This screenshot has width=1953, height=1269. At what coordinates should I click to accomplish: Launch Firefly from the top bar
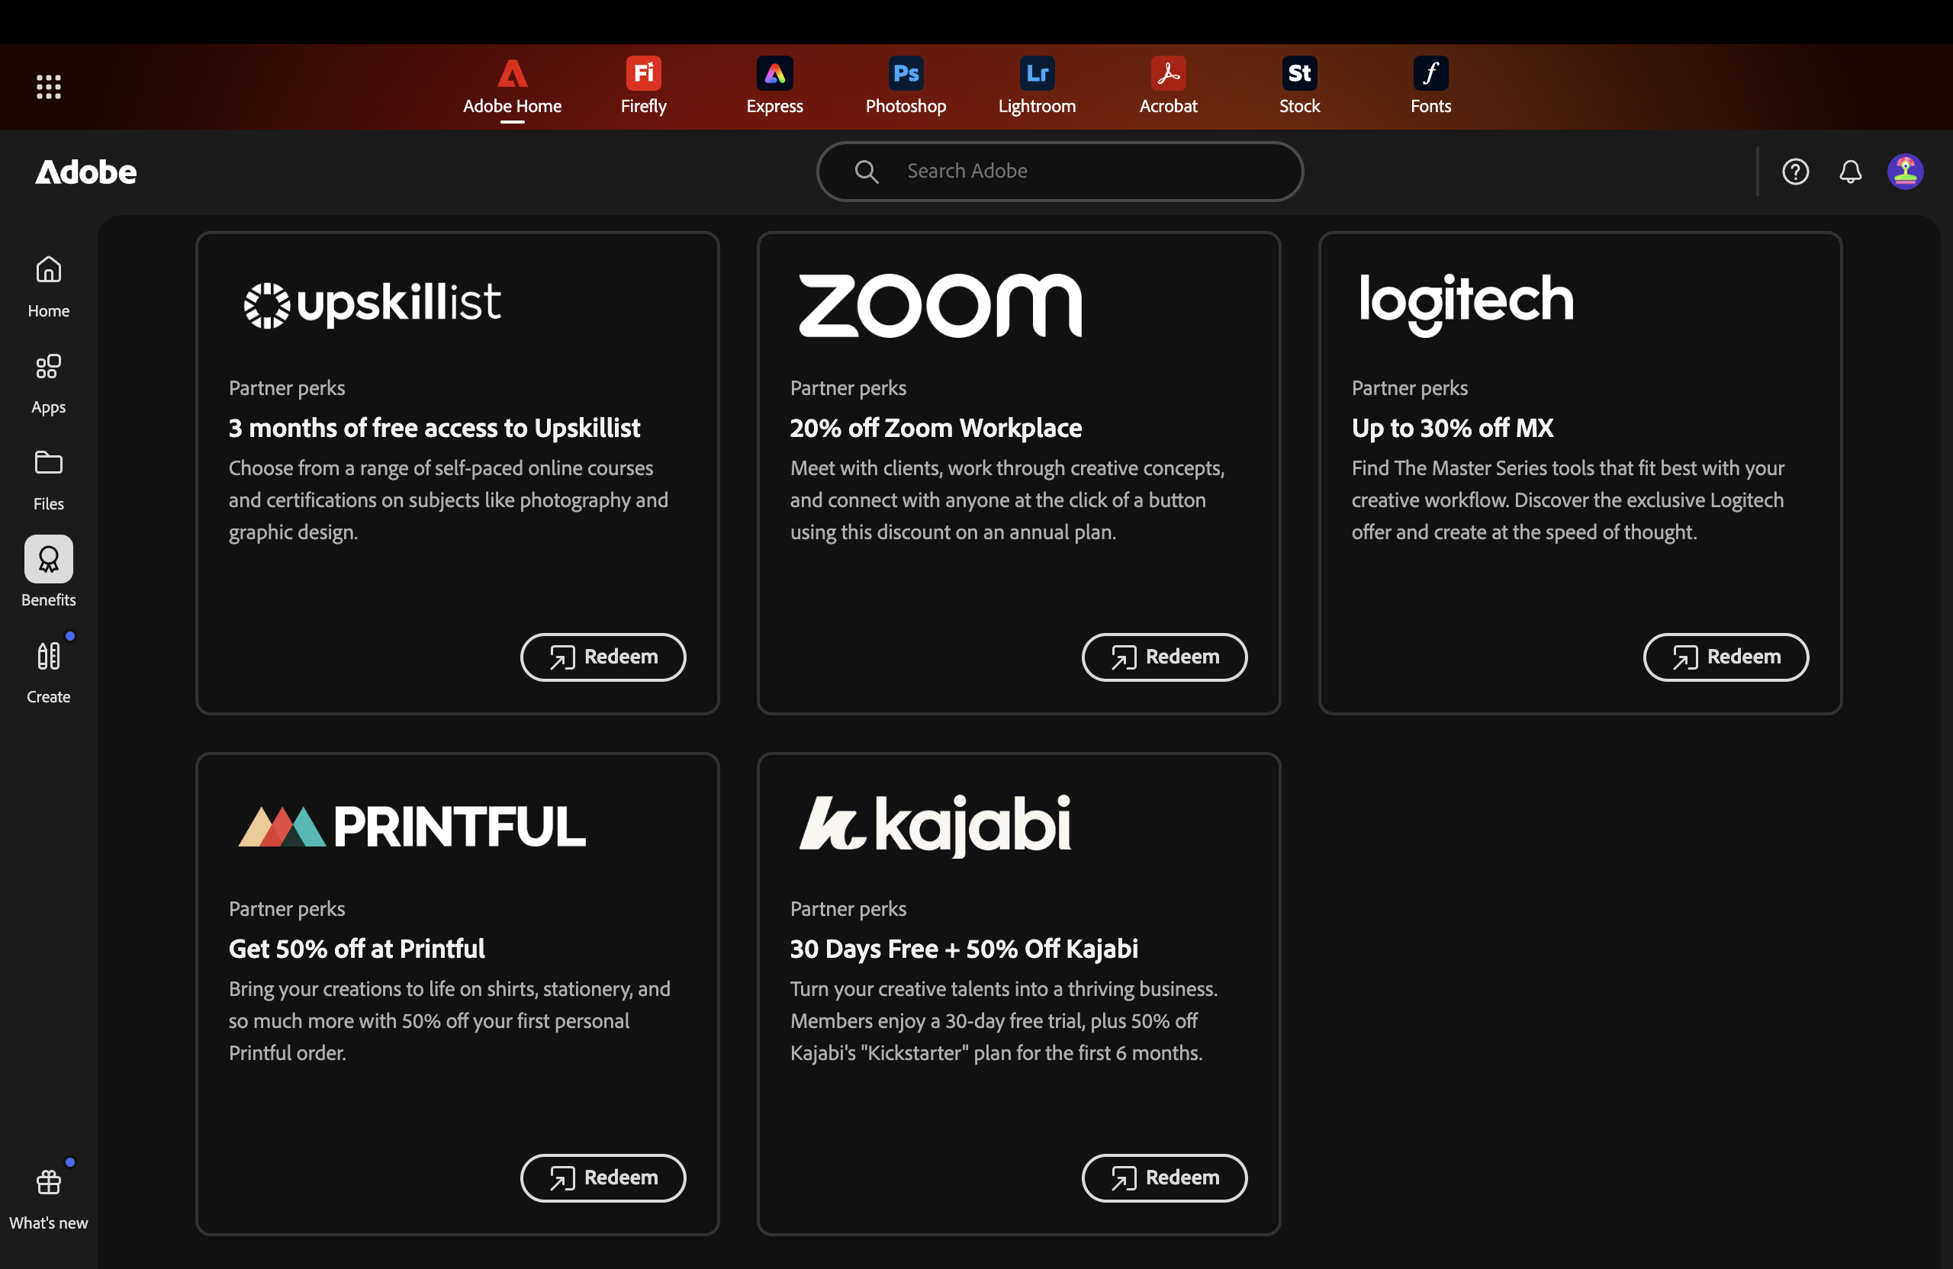pyautogui.click(x=643, y=85)
